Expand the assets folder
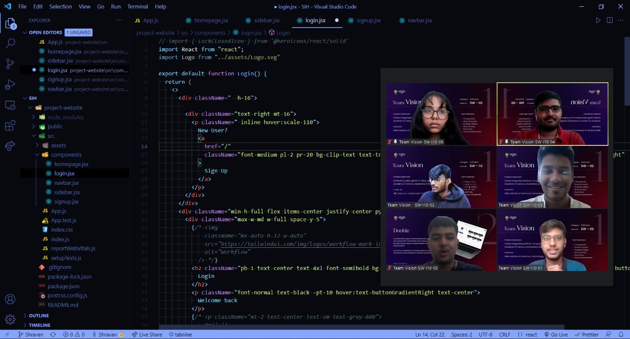The width and height of the screenshot is (630, 339). click(58, 145)
